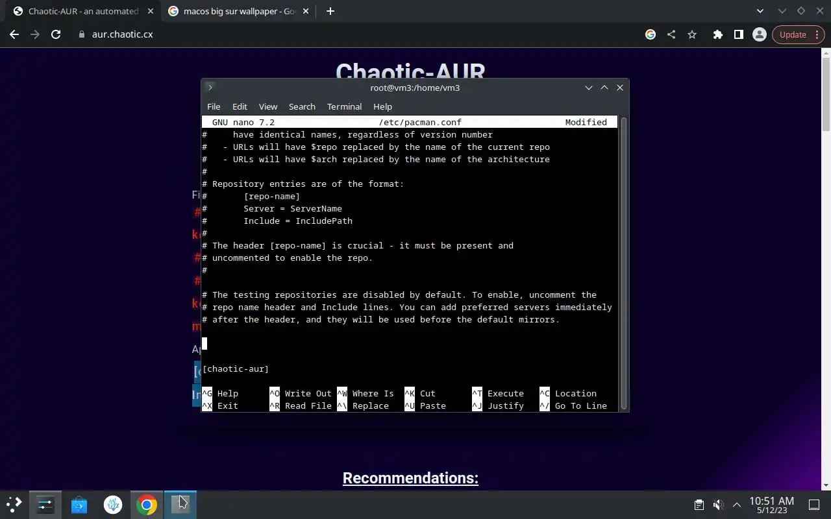
Task: View site info via the lock icon
Action: tap(82, 34)
